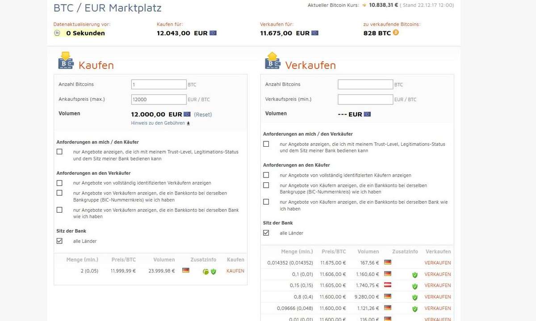The height and width of the screenshot is (321, 536).
Task: Focus the Anzahl Bitcoins field under Verkaufen
Action: pos(365,84)
